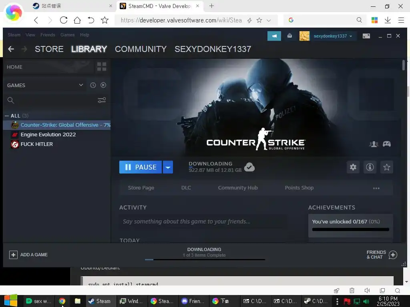Open the LIBRARY section
The height and width of the screenshot is (307, 410).
tap(89, 49)
